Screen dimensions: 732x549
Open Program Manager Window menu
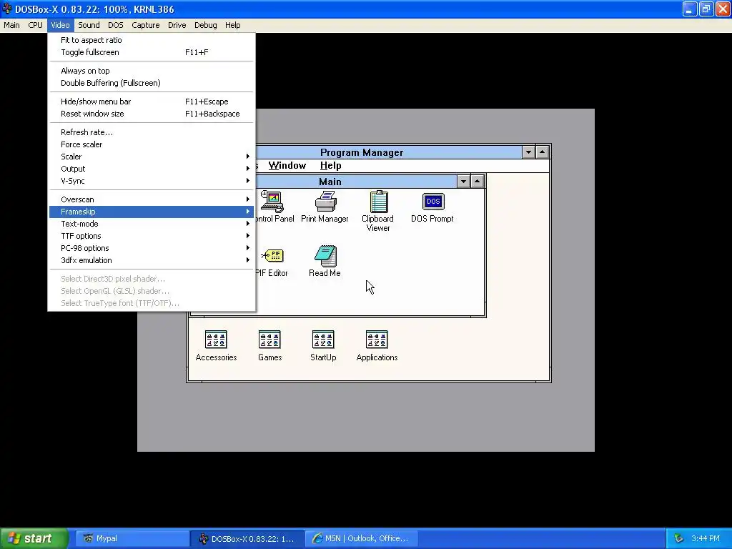pyautogui.click(x=287, y=166)
